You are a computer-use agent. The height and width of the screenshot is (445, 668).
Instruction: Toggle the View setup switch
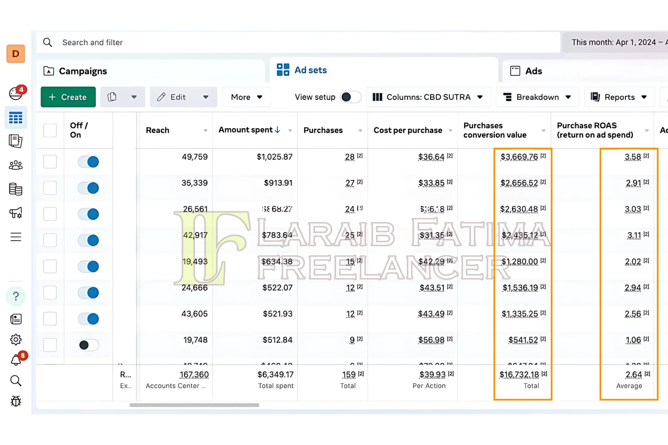click(x=350, y=97)
